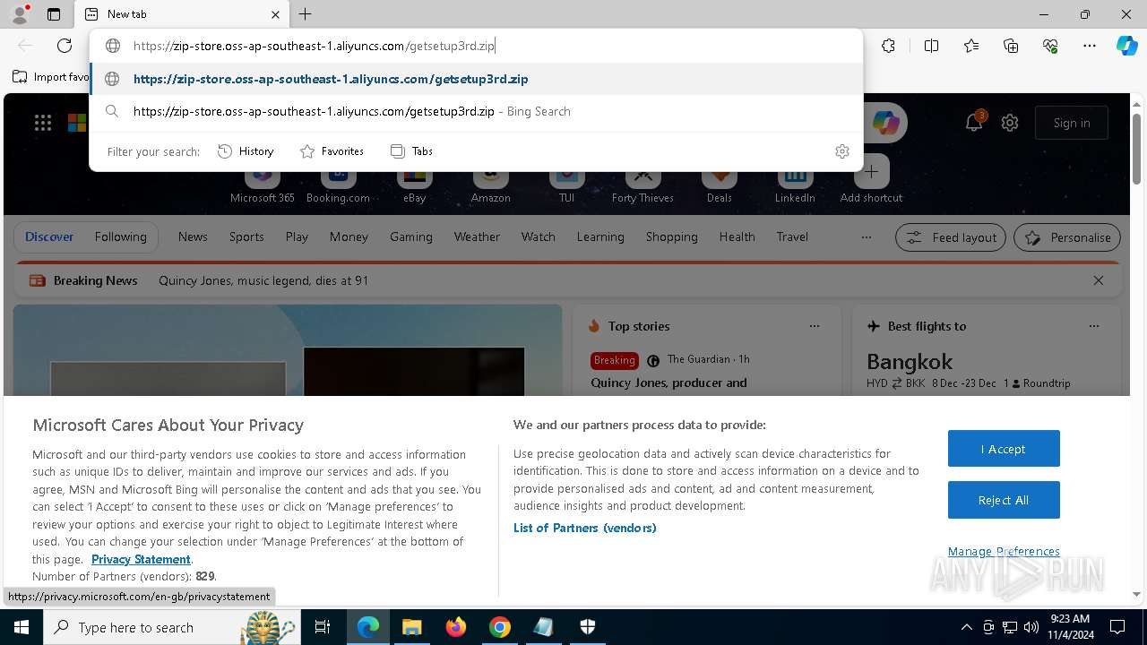The image size is (1147, 645).
Task: Open the Weather category
Action: [x=477, y=236]
